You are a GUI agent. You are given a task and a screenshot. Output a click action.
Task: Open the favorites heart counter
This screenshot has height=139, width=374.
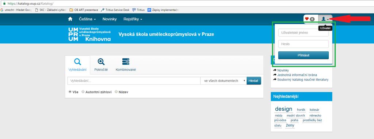tap(310, 19)
